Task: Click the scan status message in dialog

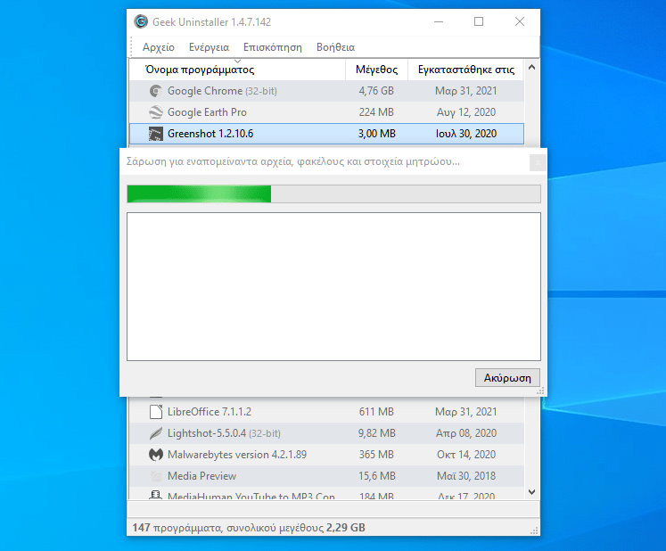Action: tap(293, 162)
